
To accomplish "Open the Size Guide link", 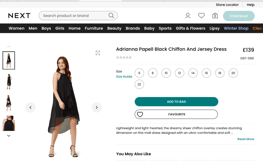I will pos(124,77).
